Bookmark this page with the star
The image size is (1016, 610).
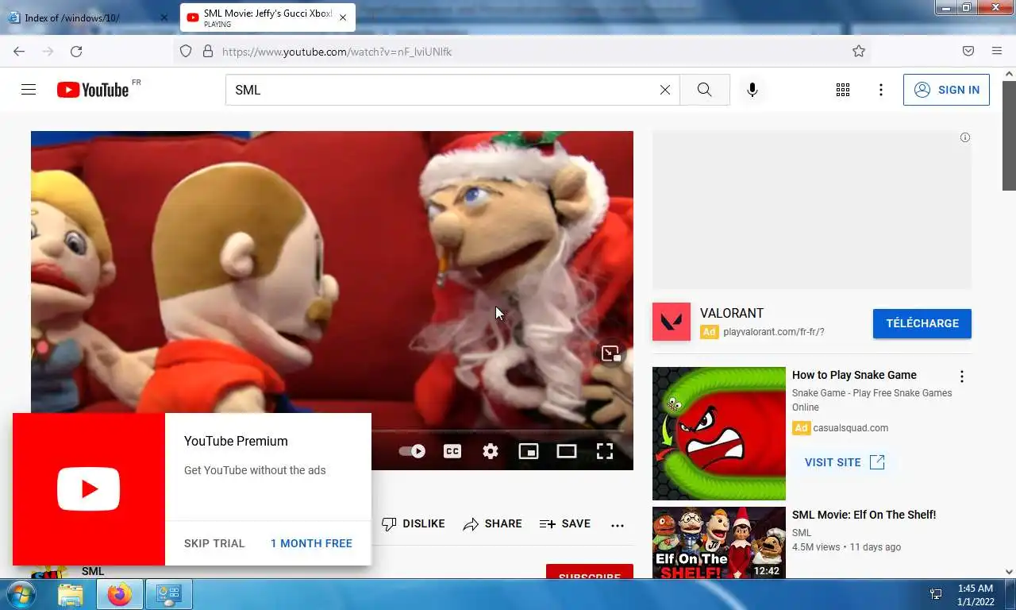859,51
